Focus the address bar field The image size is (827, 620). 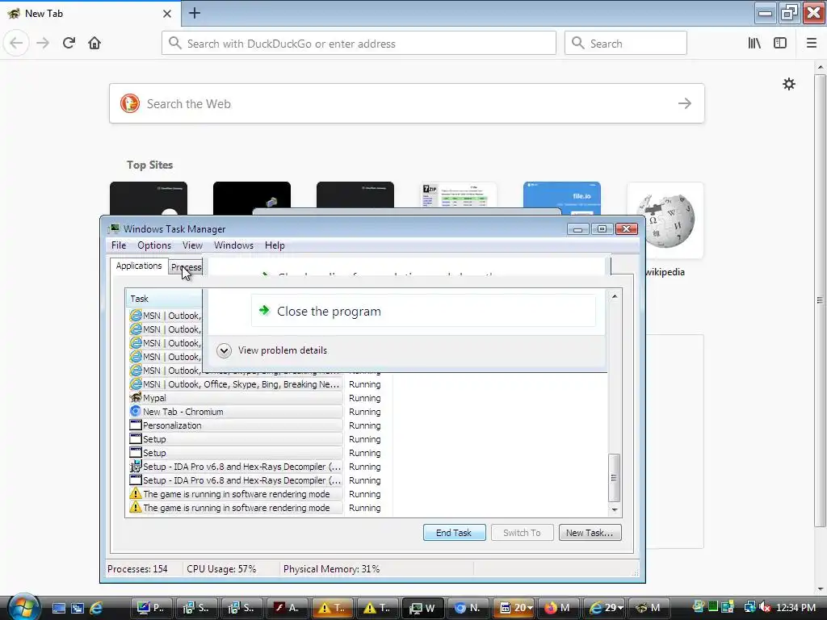pyautogui.click(x=359, y=44)
